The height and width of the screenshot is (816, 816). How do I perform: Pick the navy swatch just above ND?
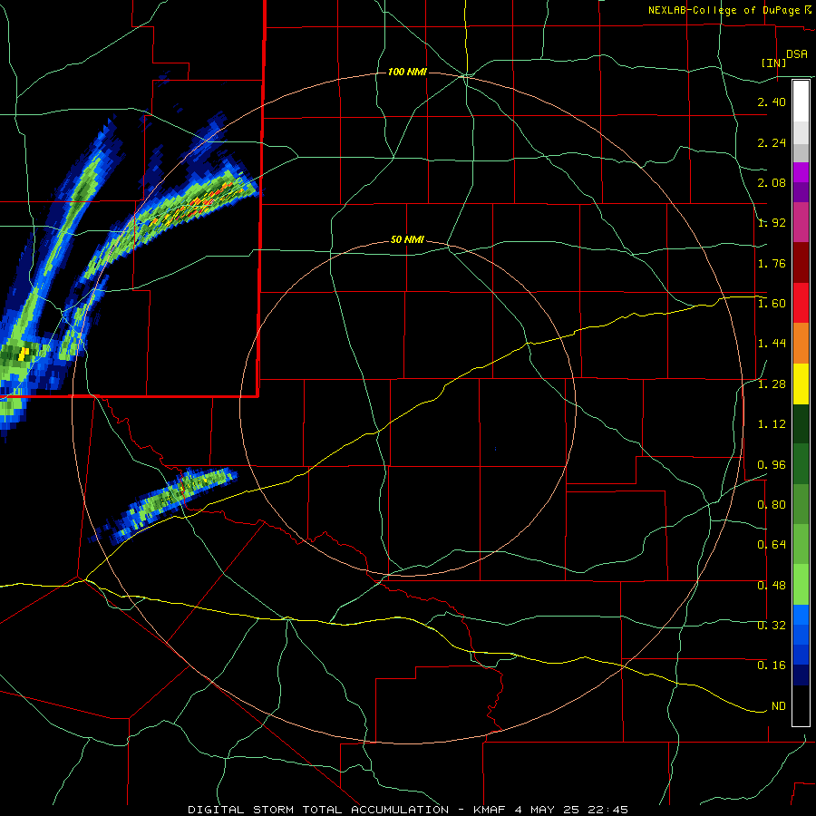tap(801, 675)
